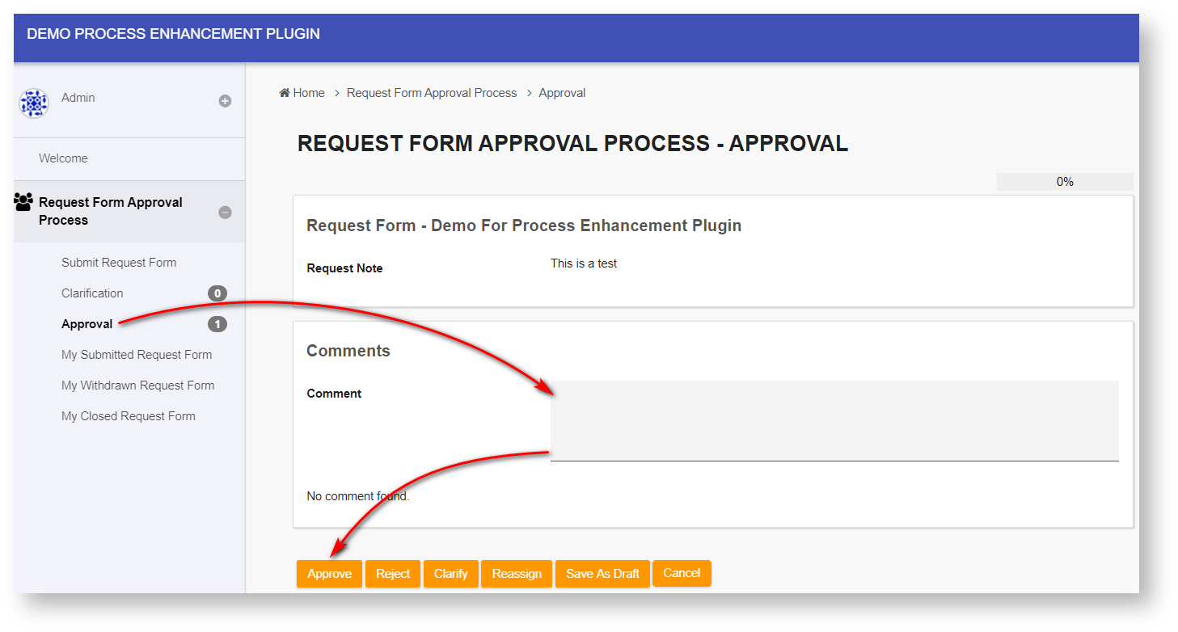Screen dimensions: 1178x632
Task: Click the Clarify button
Action: pyautogui.click(x=451, y=574)
